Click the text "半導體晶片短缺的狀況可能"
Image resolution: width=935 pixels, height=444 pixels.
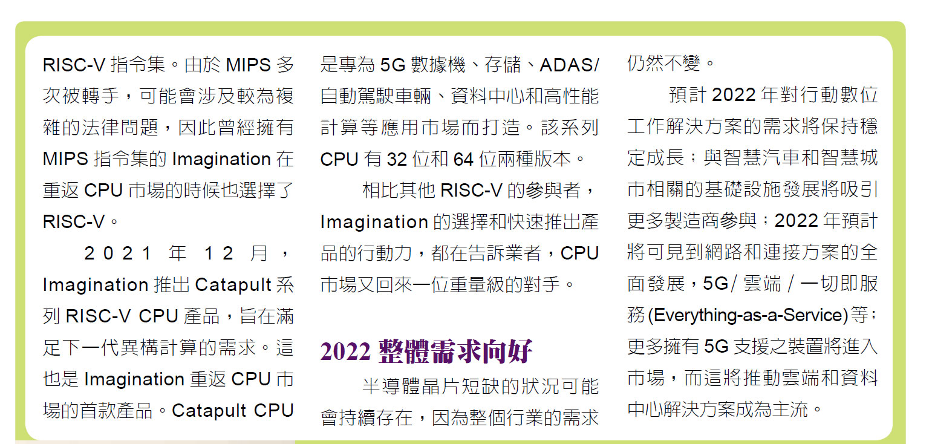(x=480, y=387)
